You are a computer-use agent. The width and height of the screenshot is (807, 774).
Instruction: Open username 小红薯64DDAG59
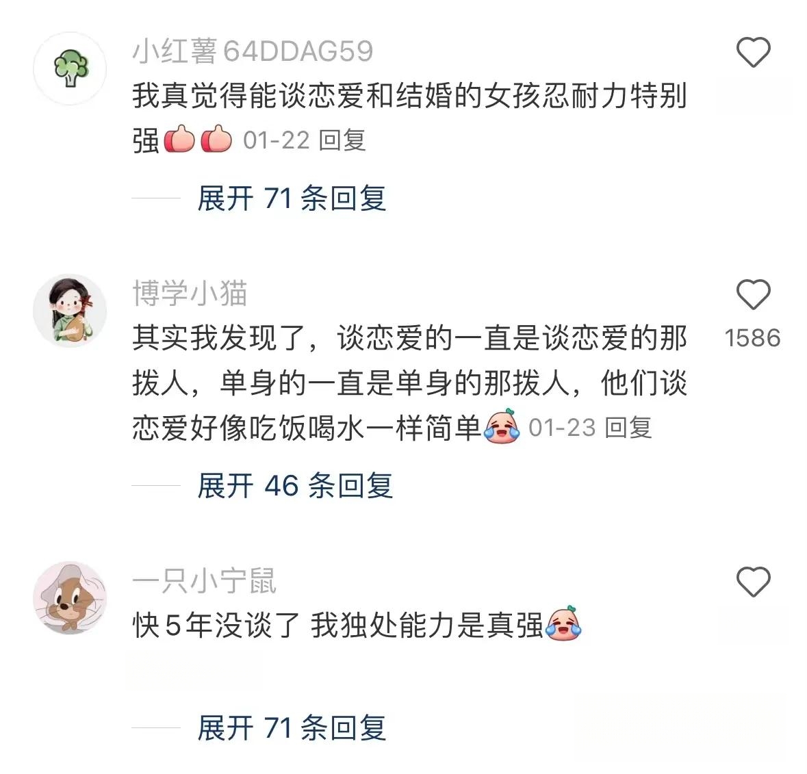click(x=253, y=51)
